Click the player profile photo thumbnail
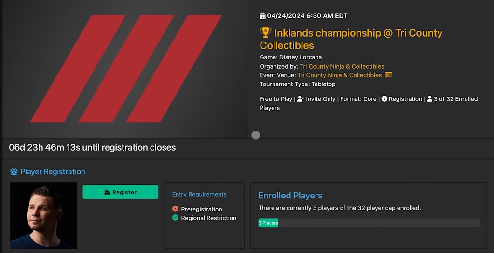The height and width of the screenshot is (253, 494). coord(43,215)
